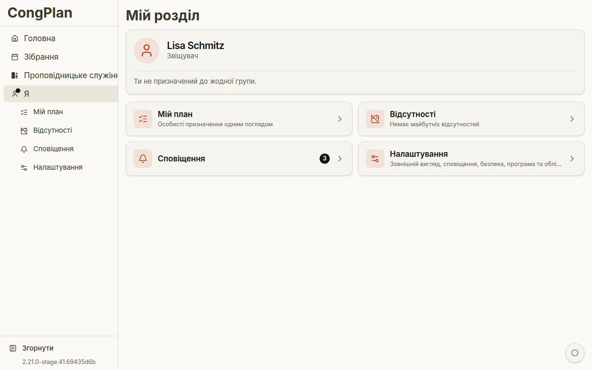
Task: Go to Головна in sidebar
Action: click(61, 38)
